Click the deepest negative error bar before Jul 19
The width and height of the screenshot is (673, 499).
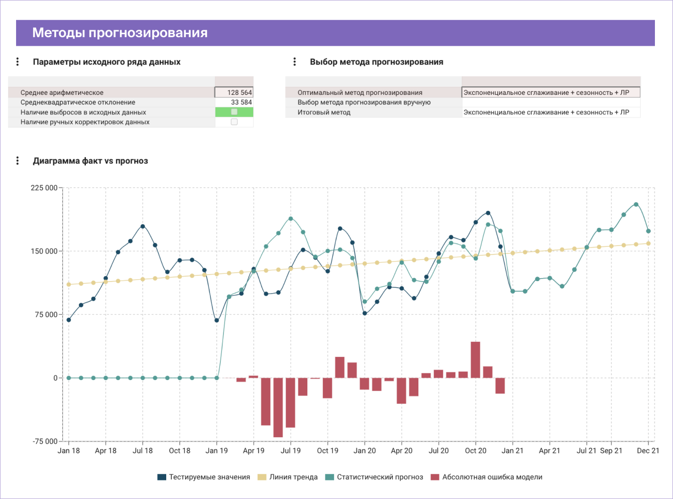(x=278, y=408)
